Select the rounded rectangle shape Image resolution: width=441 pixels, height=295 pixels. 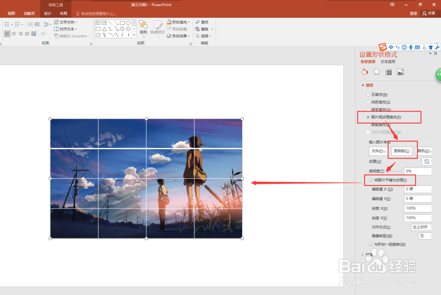pos(98,29)
